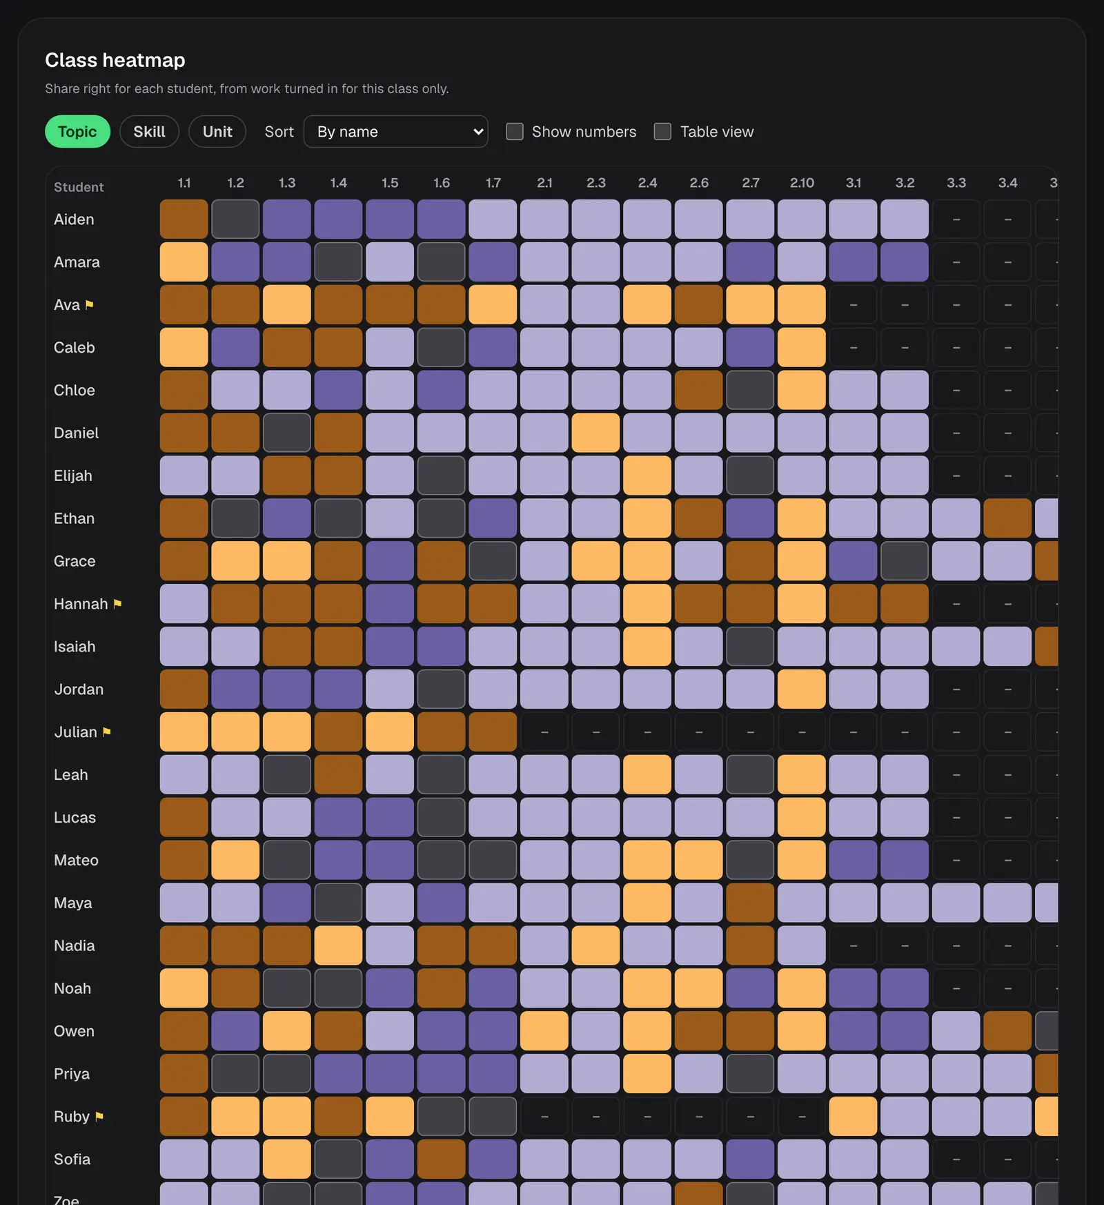
Task: Switch to the Unit tab
Action: tap(217, 131)
